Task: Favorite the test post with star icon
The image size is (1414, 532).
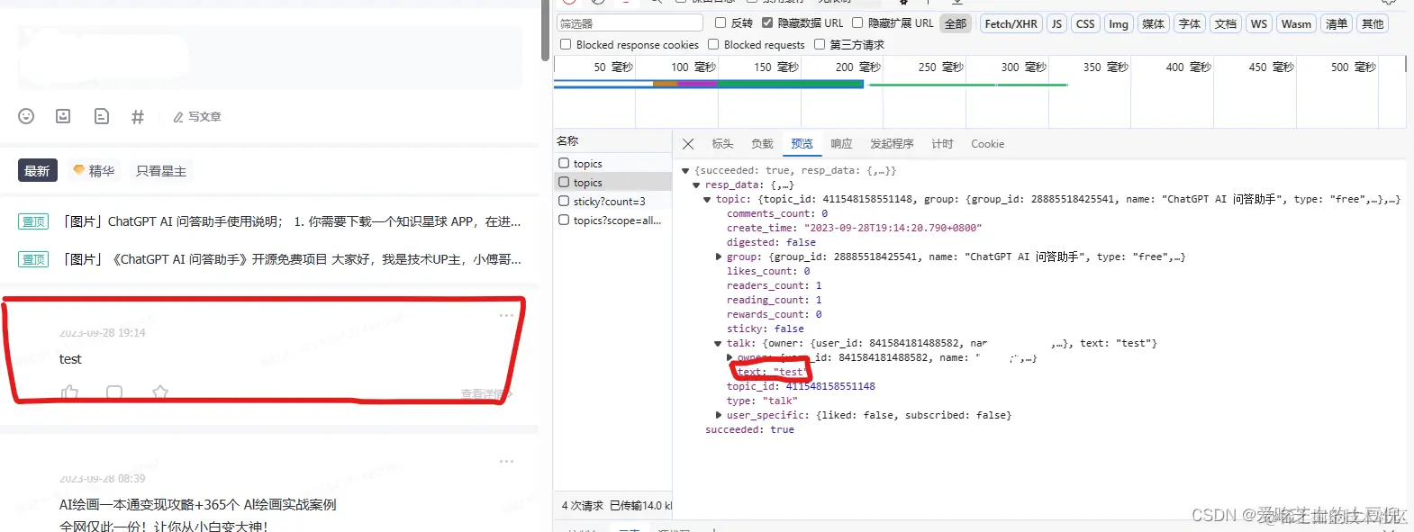Action: click(160, 392)
